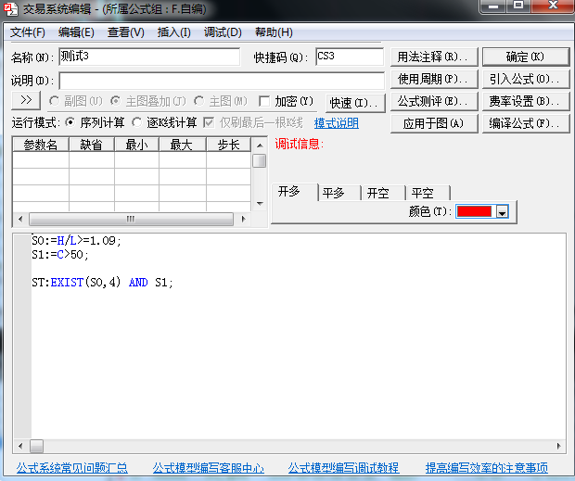Click the 确定(K) button
This screenshot has height=481, width=575.
coord(526,57)
